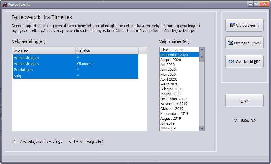Select Oktober 2020 in the month list
The image size is (271, 164).
(x=172, y=50)
